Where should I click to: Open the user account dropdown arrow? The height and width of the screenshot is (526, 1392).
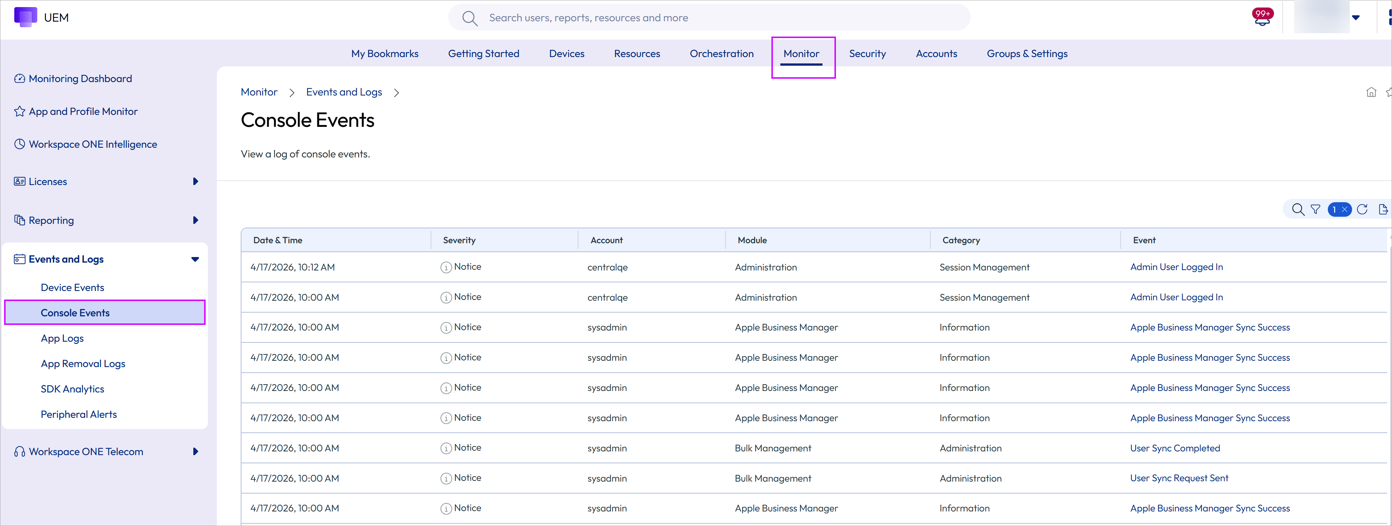click(x=1355, y=18)
